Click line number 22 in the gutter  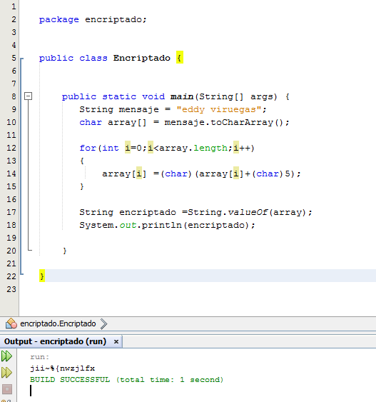coord(11,276)
